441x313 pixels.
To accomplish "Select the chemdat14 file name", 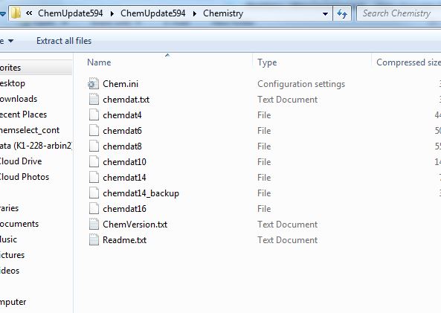I will coord(124,178).
